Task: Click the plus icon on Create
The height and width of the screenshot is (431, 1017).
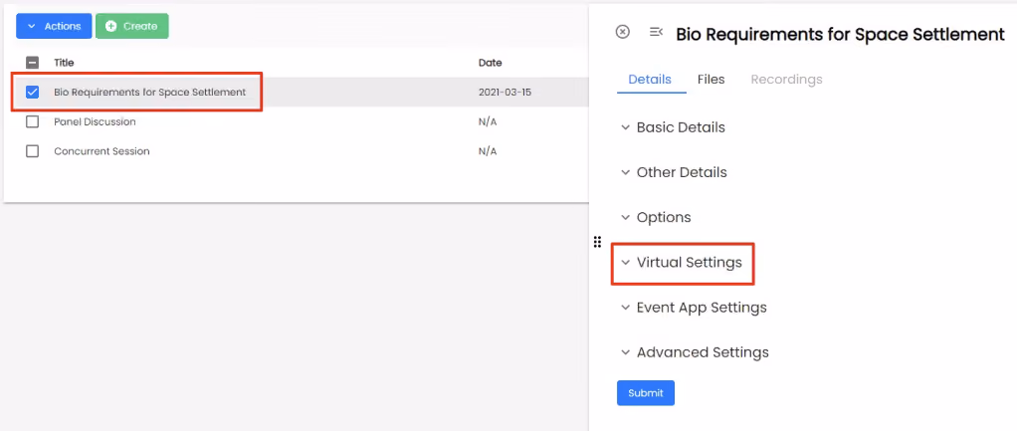Action: coord(110,26)
